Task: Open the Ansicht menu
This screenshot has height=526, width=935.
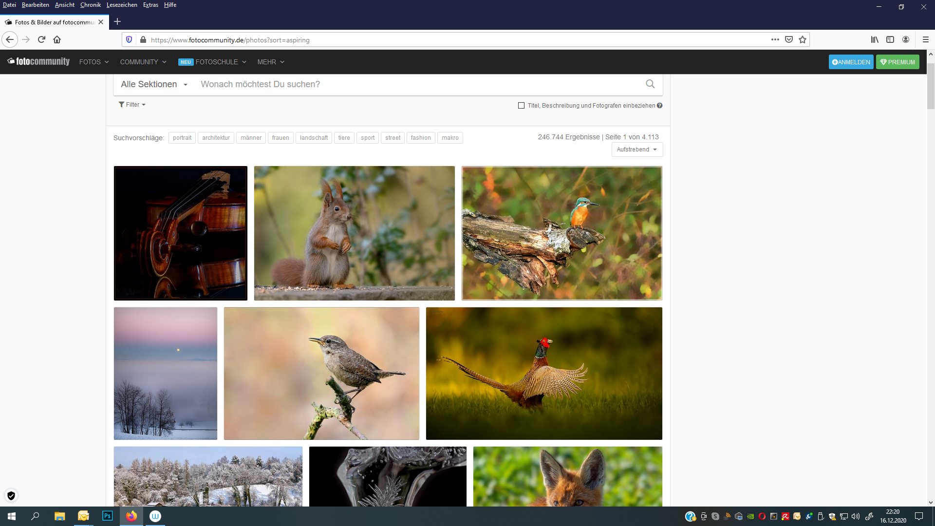Action: [64, 5]
